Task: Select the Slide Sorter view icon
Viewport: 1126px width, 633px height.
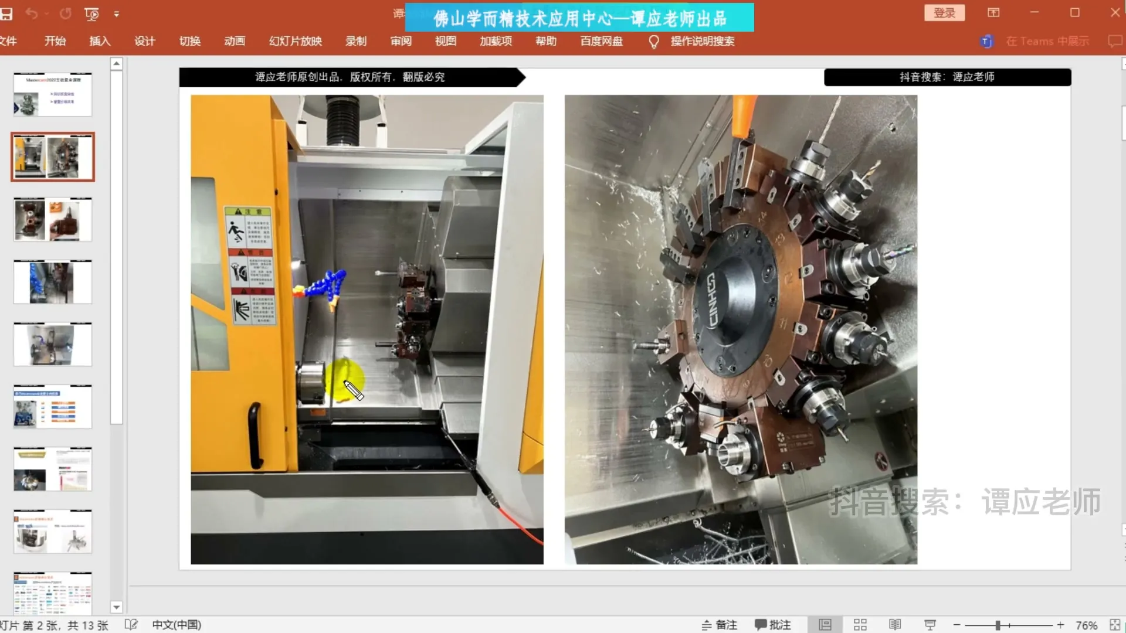Action: click(860, 624)
